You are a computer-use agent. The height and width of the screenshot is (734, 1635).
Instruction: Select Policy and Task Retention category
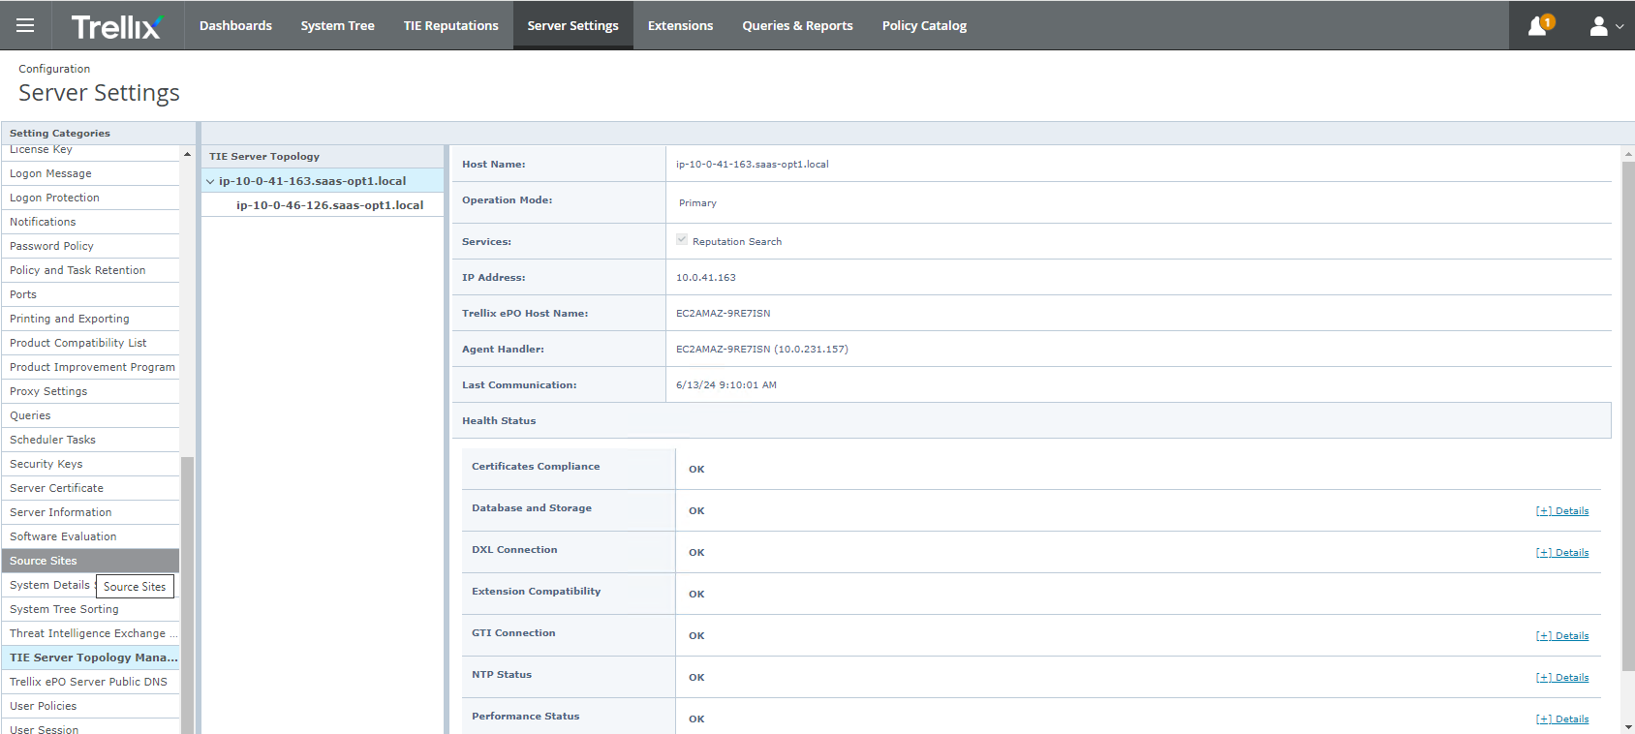[x=90, y=270]
